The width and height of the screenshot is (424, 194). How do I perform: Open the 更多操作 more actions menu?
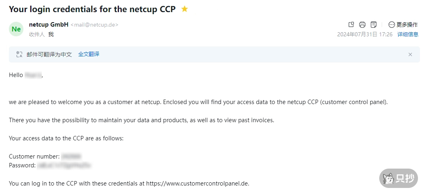click(403, 25)
